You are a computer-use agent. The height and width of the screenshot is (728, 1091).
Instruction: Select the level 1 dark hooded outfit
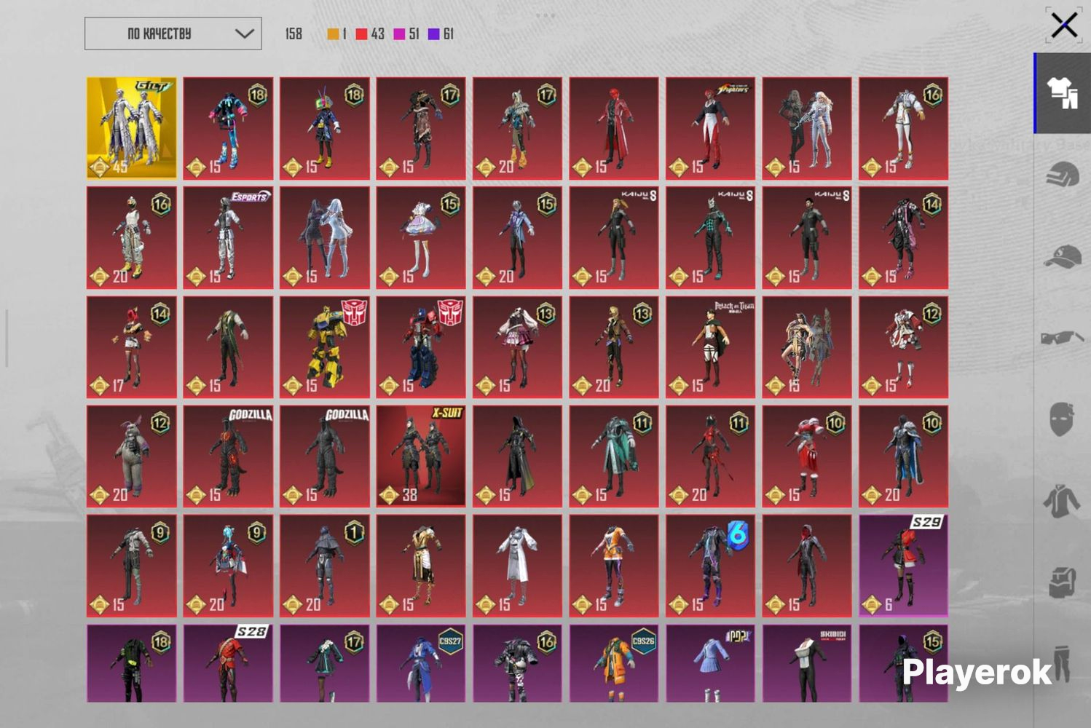tap(325, 566)
